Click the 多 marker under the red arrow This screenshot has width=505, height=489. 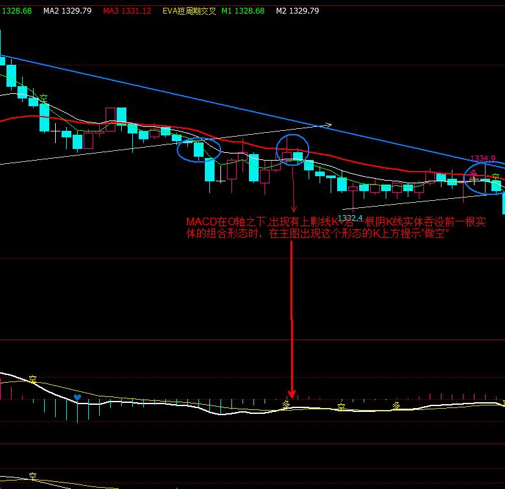click(x=286, y=403)
